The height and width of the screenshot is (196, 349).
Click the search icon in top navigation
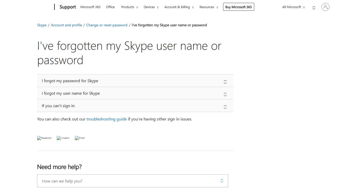(x=314, y=7)
